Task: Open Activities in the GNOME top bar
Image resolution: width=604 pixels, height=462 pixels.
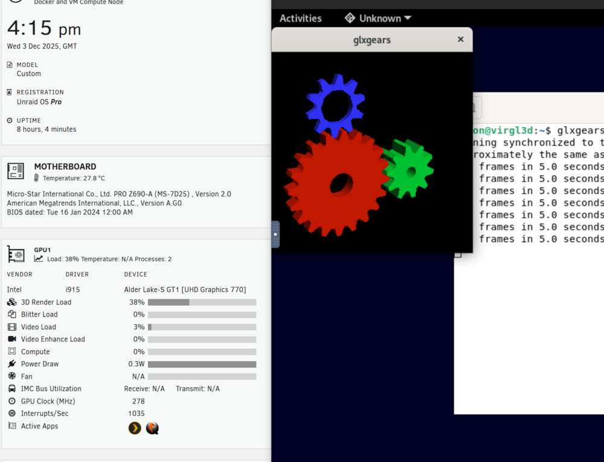Action: [x=300, y=19]
